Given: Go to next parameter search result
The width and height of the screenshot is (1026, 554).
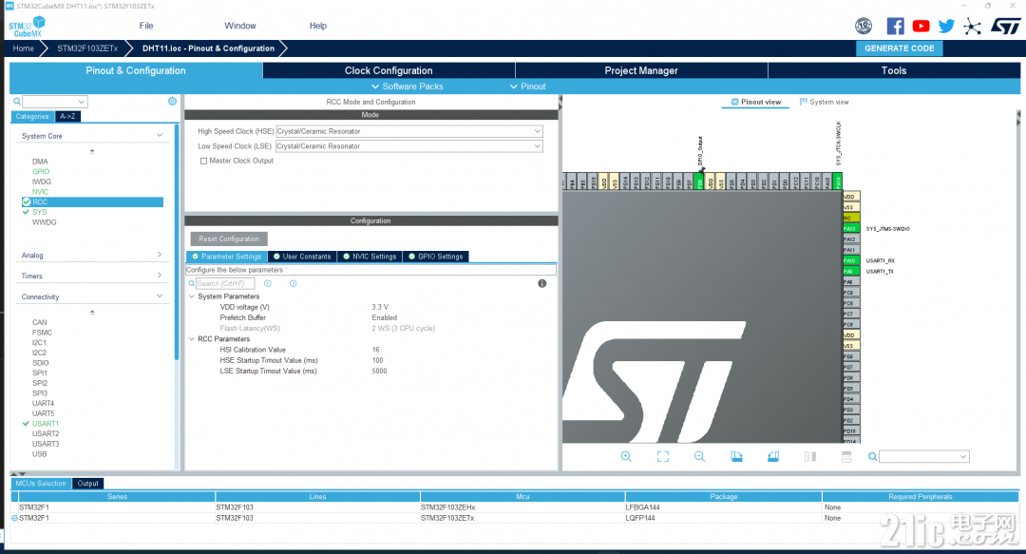Looking at the screenshot, I should (294, 283).
